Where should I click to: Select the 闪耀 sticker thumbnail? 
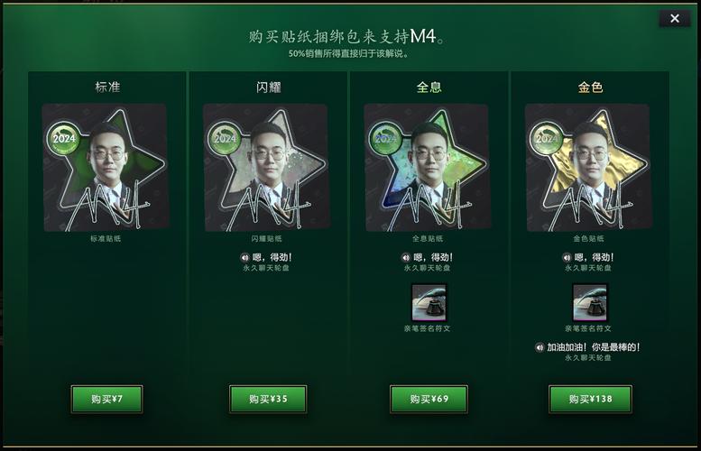[x=266, y=168]
